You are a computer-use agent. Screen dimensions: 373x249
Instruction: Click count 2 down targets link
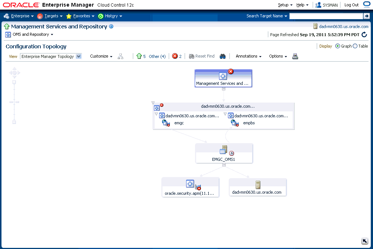(180, 56)
